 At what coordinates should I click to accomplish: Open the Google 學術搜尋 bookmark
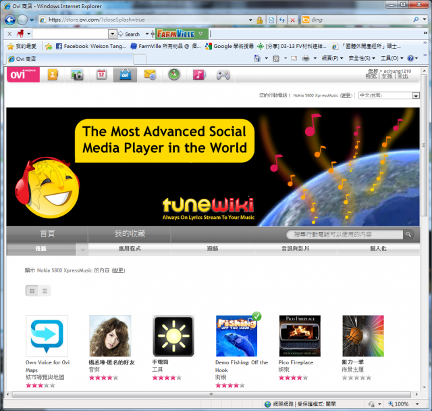(230, 46)
